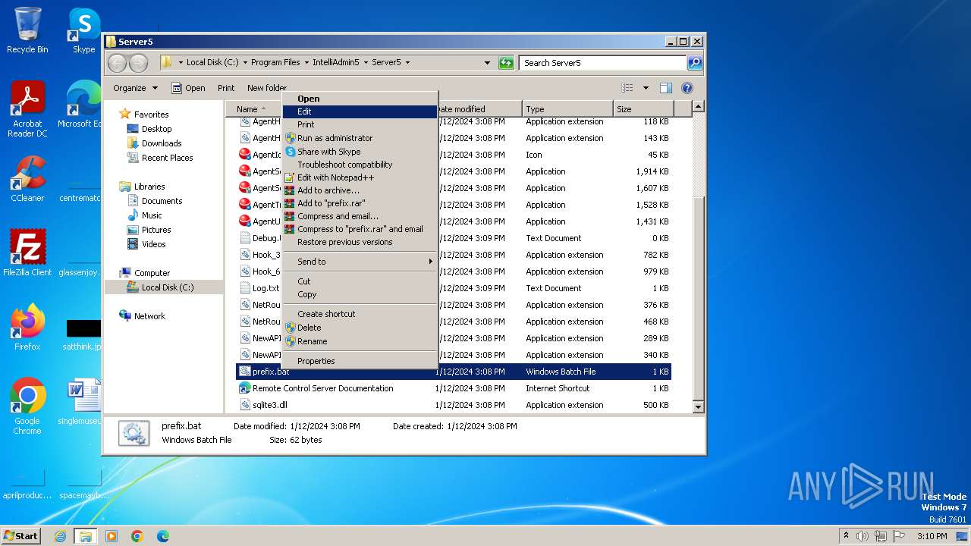This screenshot has height=546, width=971.
Task: Launch FileZilla Client from desktop
Action: coord(27,253)
